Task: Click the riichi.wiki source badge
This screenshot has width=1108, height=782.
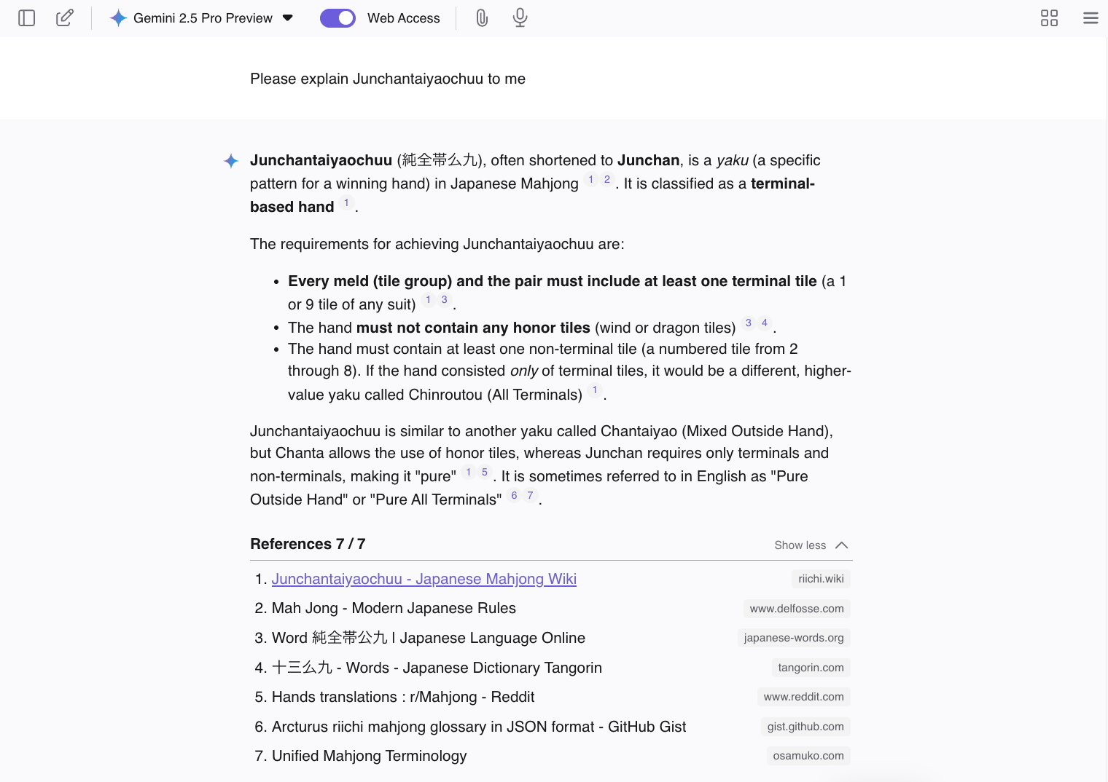Action: click(821, 579)
